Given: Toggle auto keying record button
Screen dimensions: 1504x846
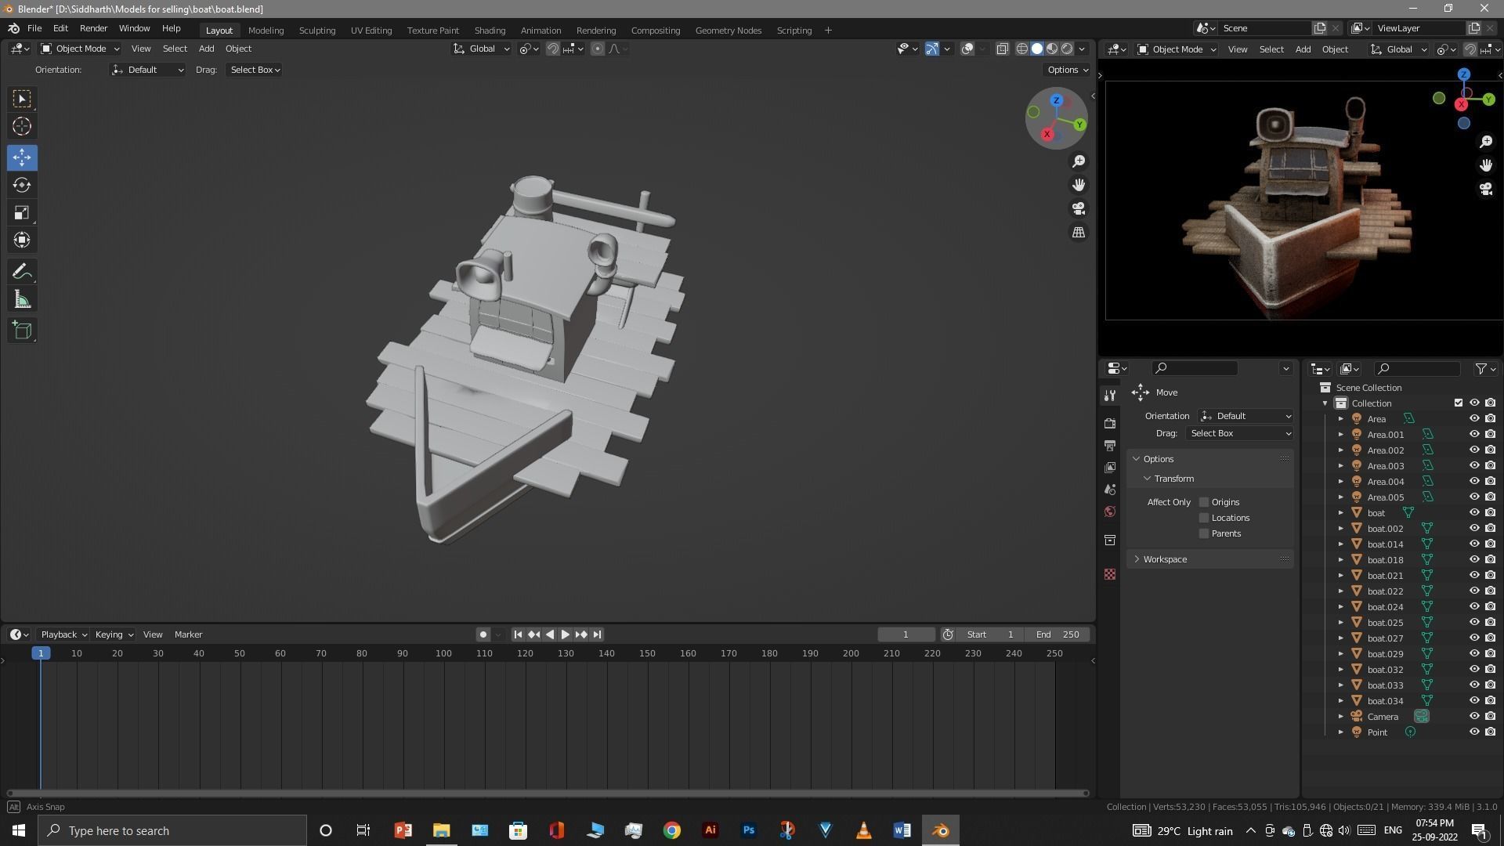Looking at the screenshot, I should (x=483, y=634).
